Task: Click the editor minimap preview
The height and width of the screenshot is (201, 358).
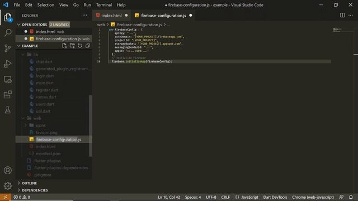Action: (x=337, y=30)
